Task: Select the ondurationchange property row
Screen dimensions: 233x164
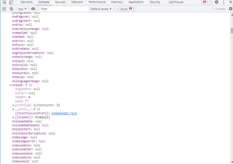Action: 30,29
